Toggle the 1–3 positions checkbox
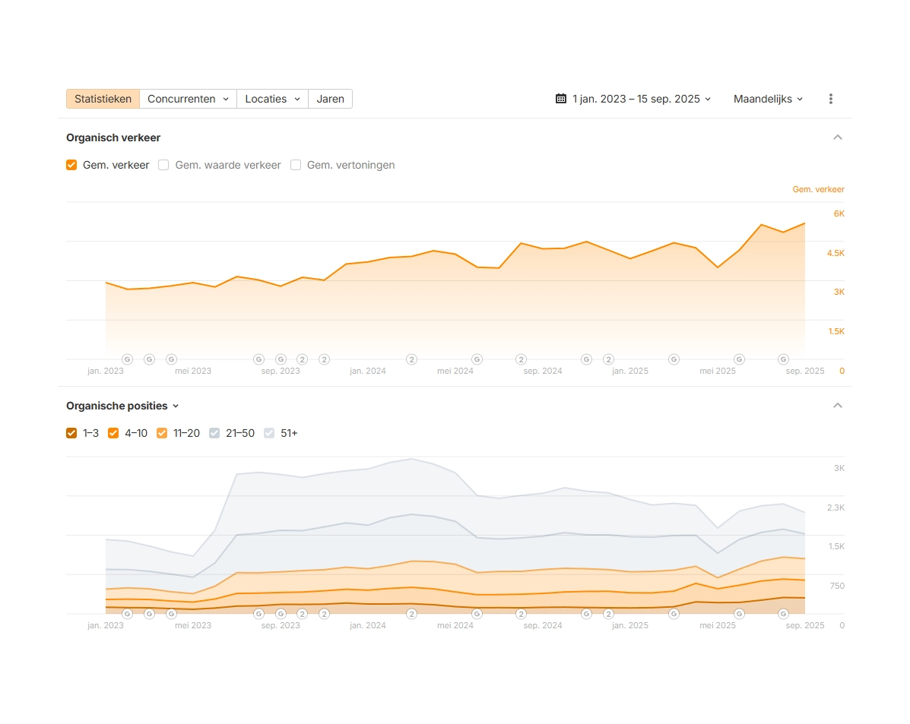910x724 pixels. [x=71, y=433]
